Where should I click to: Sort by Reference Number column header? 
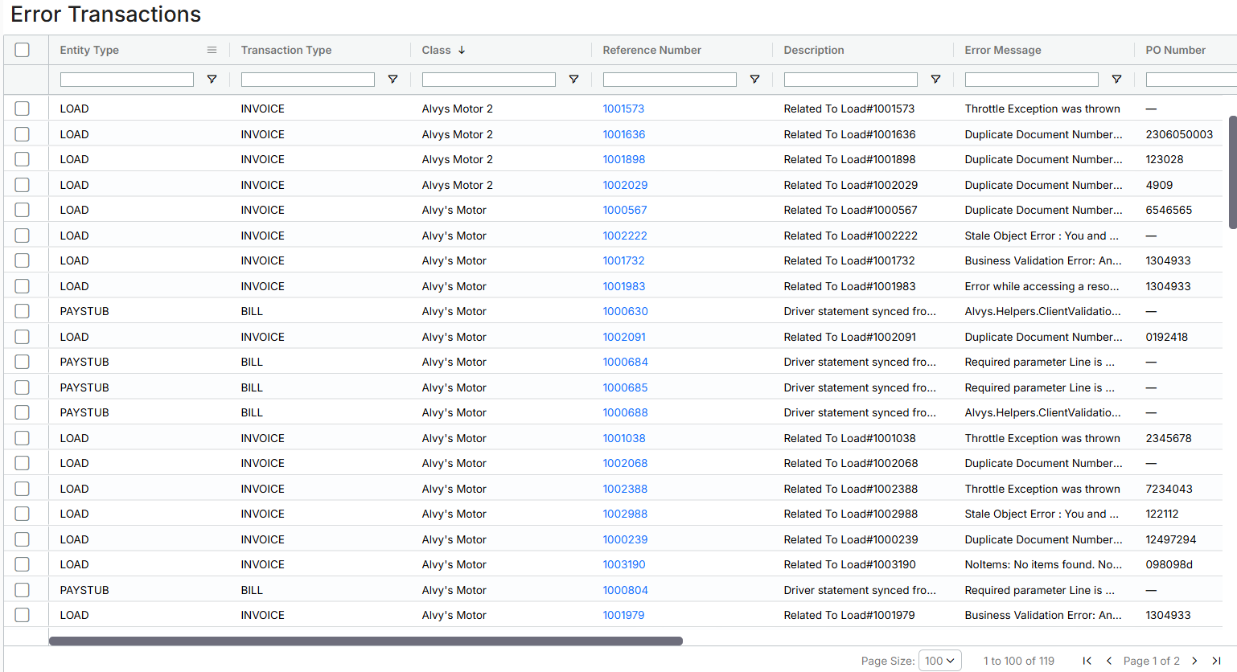pos(652,50)
